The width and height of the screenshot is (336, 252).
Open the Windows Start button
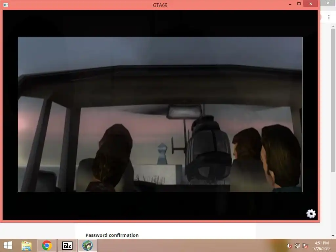[8, 245]
